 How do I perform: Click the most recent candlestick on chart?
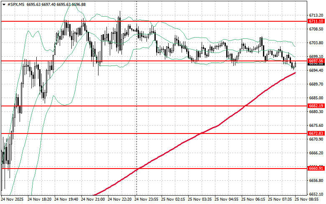pos(295,65)
